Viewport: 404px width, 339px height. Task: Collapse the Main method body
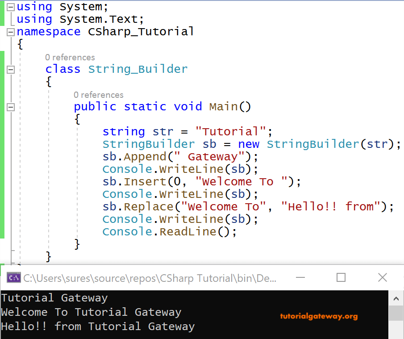[x=10, y=107]
